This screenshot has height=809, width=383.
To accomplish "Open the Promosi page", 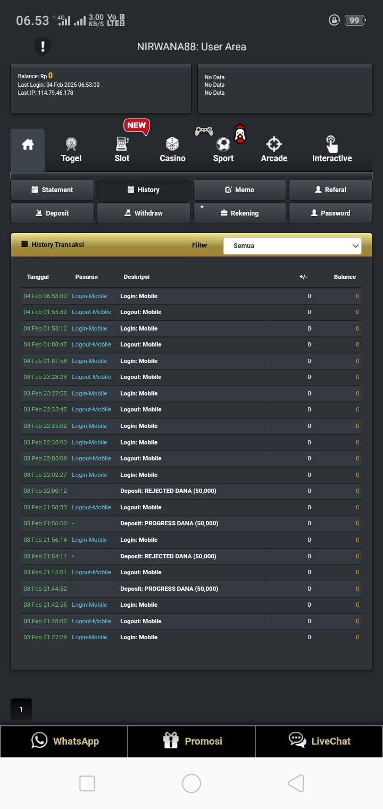I will click(191, 741).
